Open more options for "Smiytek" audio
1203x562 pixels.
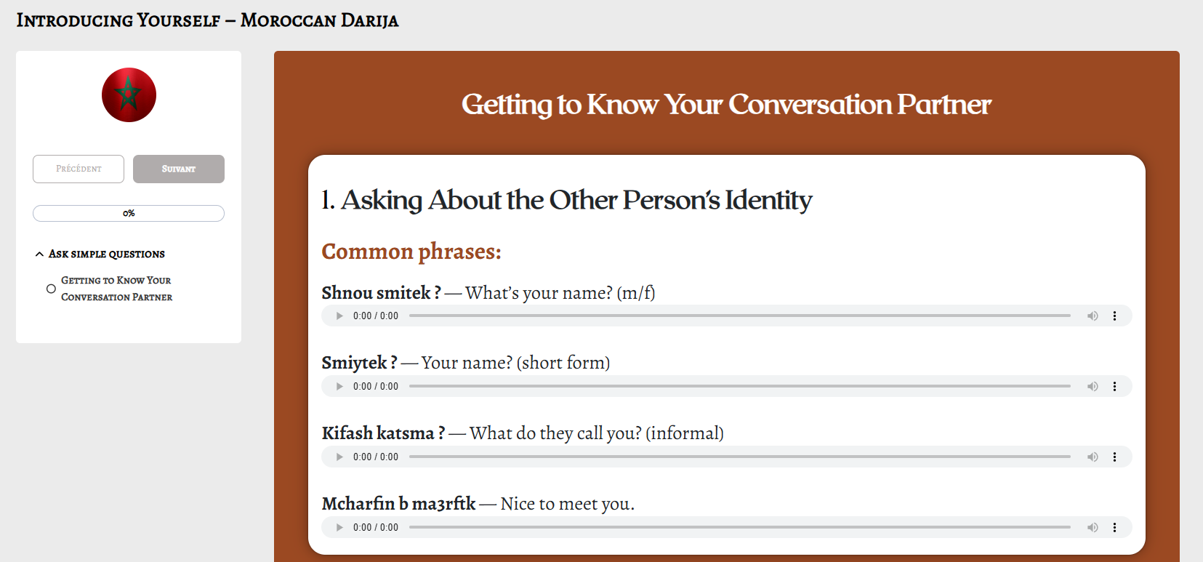pyautogui.click(x=1114, y=387)
